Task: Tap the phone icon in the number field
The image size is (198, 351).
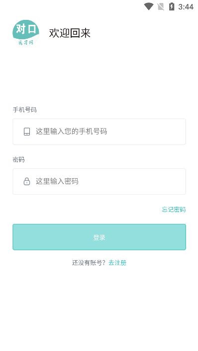Action: tap(27, 132)
